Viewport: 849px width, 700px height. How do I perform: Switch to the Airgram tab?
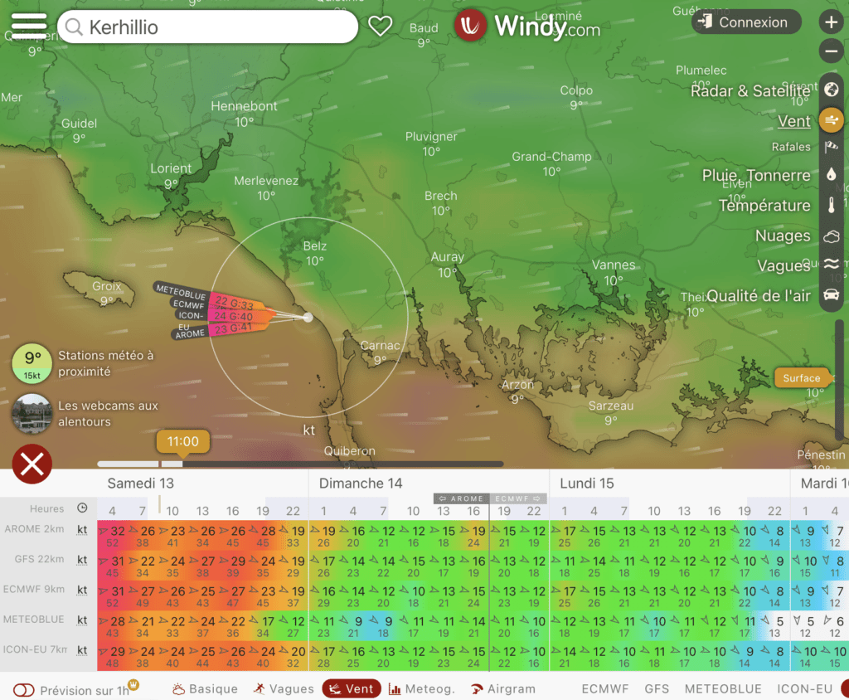click(x=503, y=689)
